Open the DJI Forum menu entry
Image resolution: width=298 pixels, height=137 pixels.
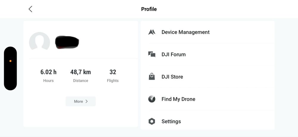point(173,54)
